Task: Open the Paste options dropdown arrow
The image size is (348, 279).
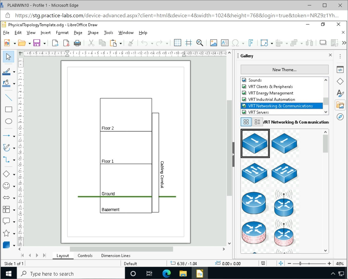Action: coord(121,43)
